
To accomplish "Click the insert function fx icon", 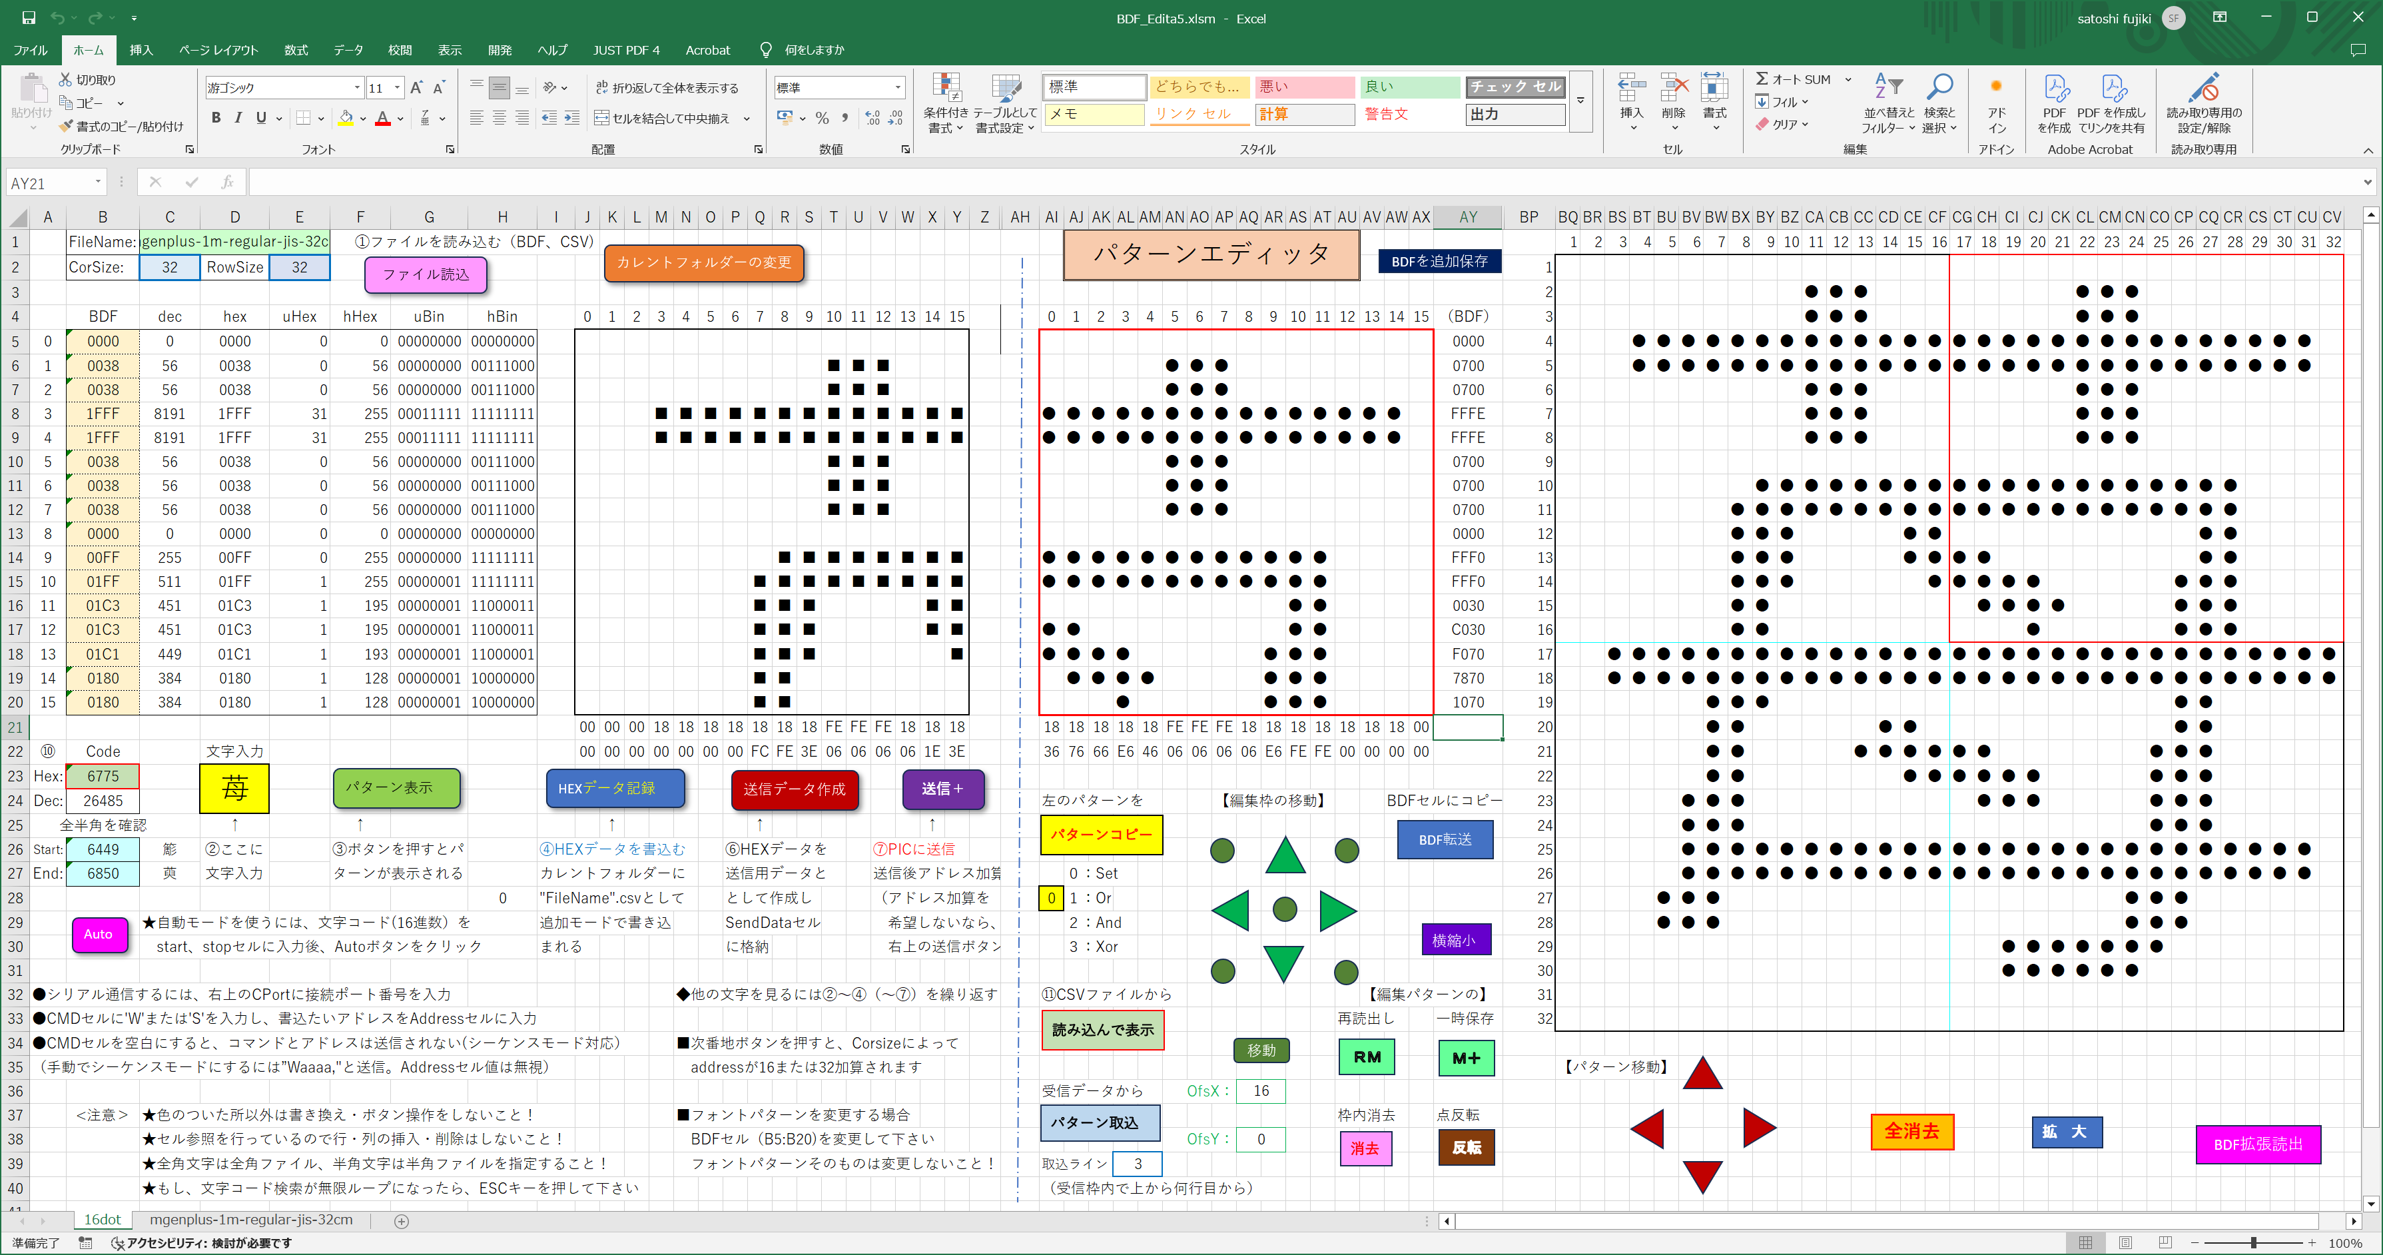I will (226, 183).
